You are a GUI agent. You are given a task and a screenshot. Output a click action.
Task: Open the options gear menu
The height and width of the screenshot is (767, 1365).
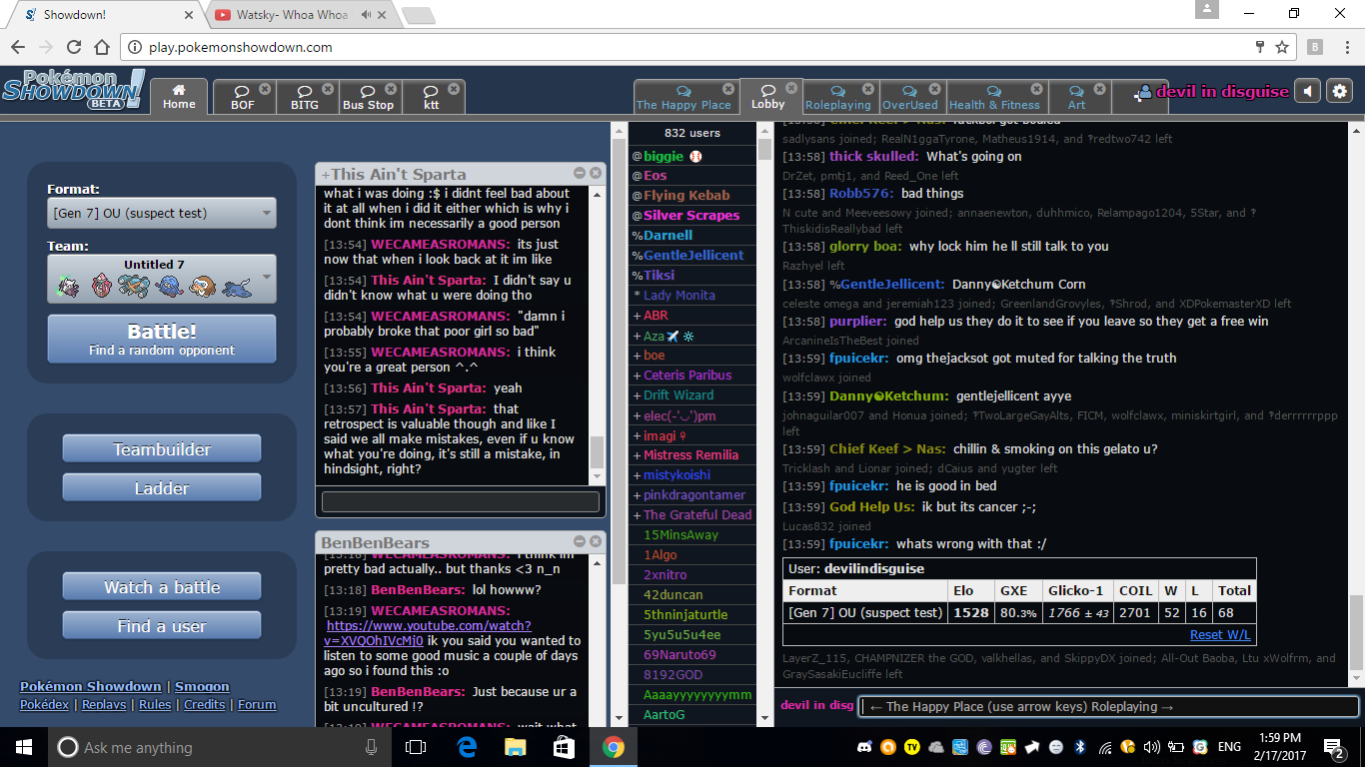1339,91
